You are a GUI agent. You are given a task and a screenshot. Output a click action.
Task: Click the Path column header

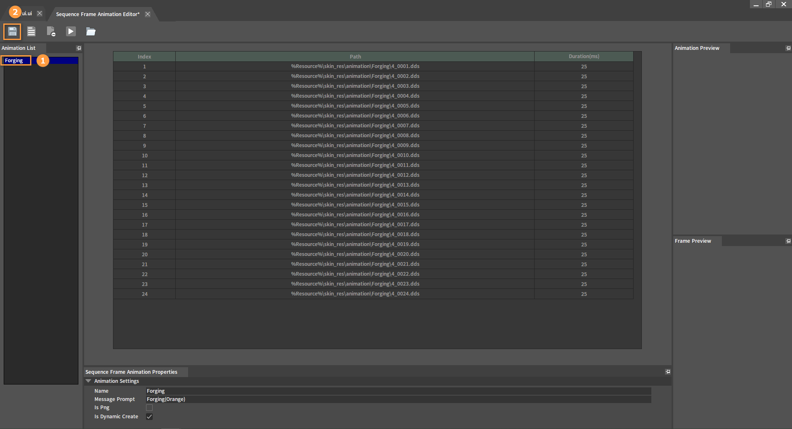pyautogui.click(x=355, y=56)
